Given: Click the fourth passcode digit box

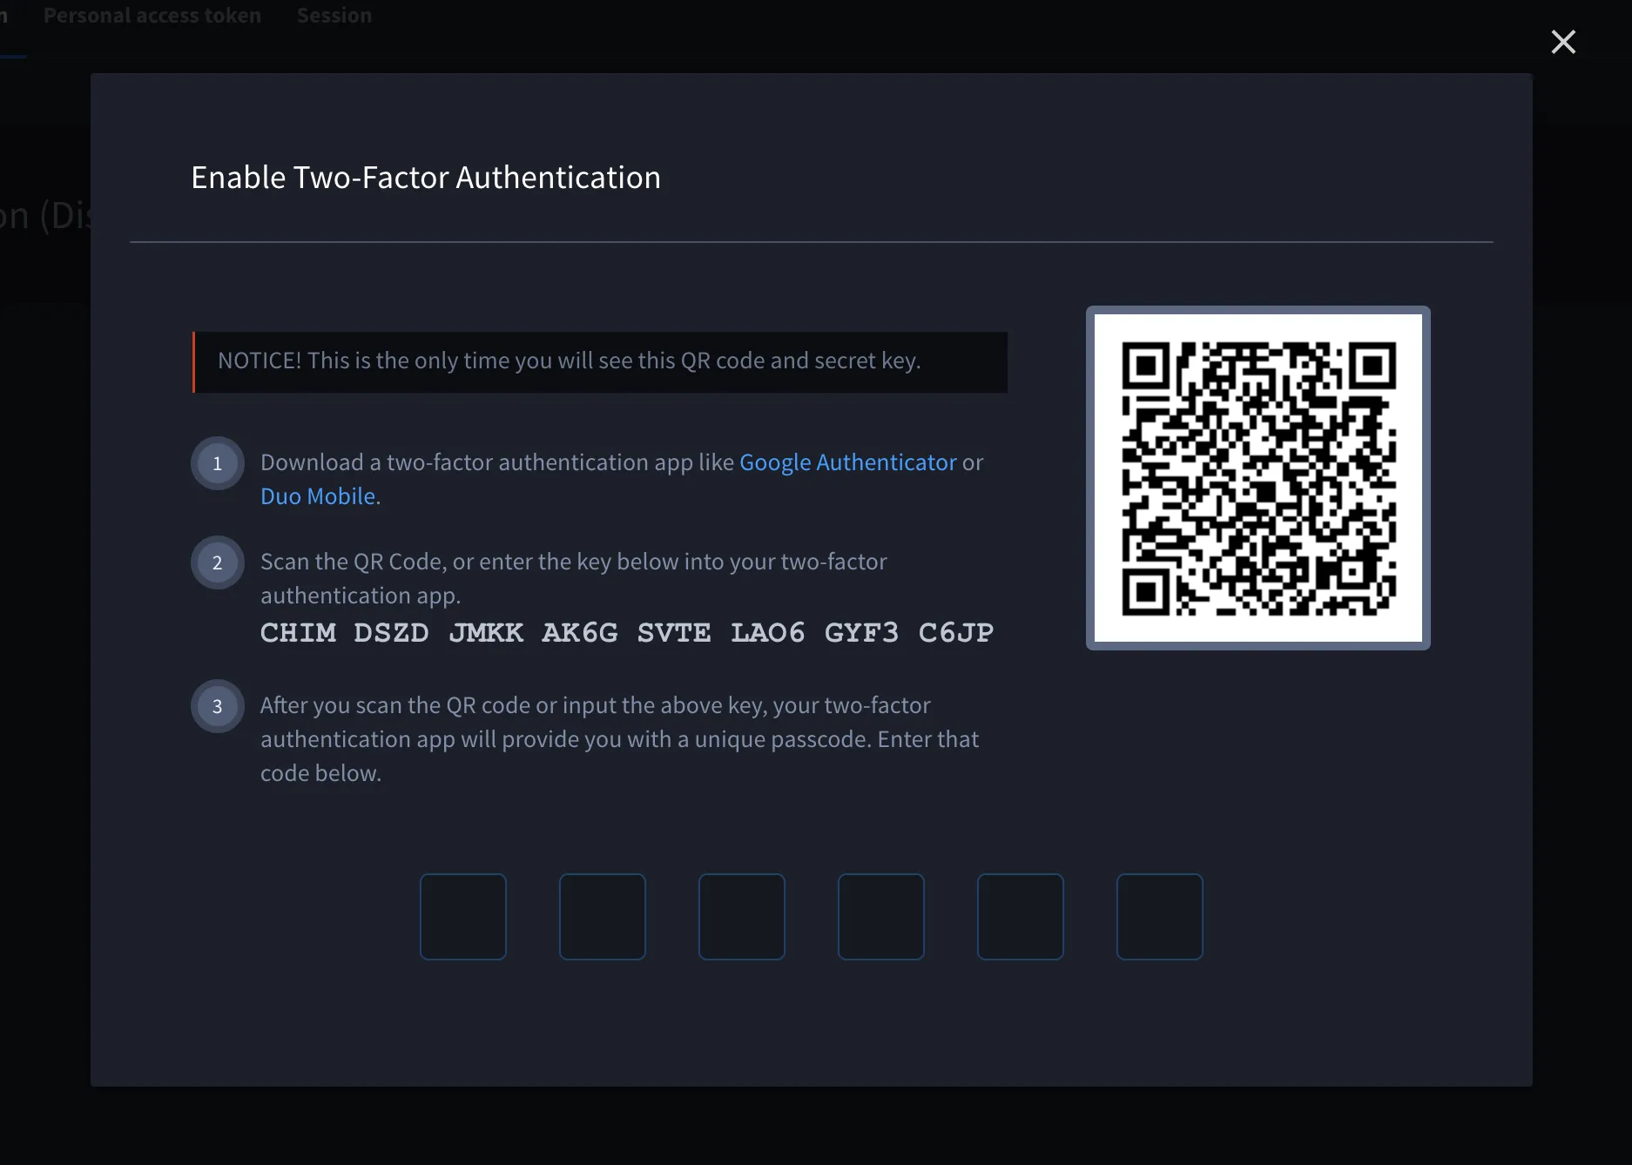Looking at the screenshot, I should [x=881, y=917].
